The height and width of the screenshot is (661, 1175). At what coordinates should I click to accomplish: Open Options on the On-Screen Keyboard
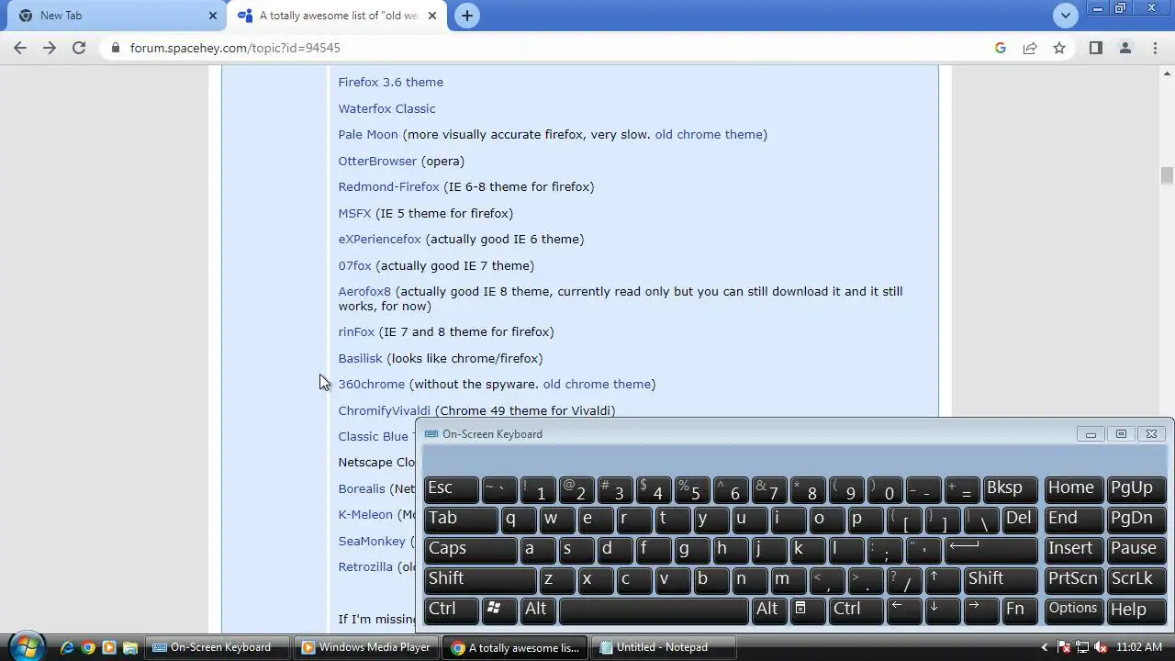click(1074, 611)
